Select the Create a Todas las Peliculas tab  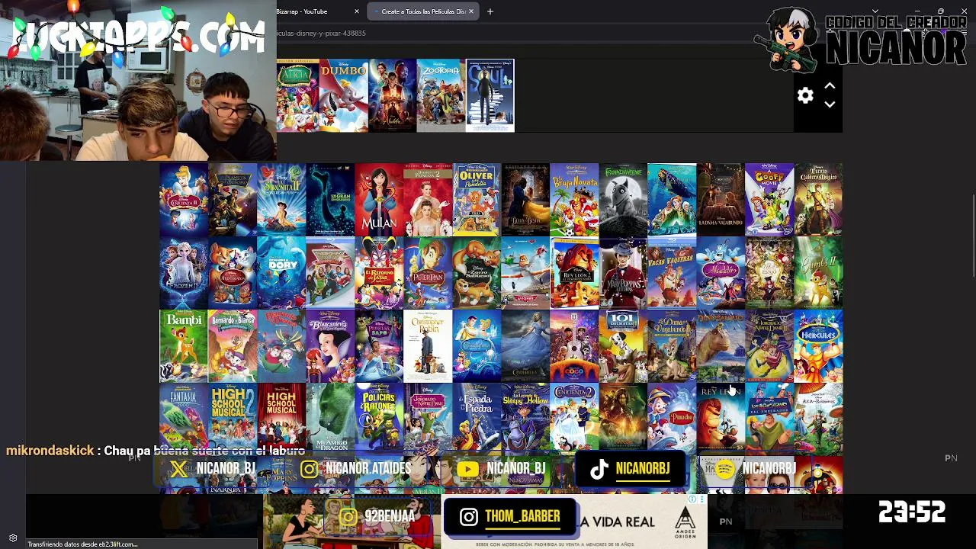pyautogui.click(x=423, y=11)
